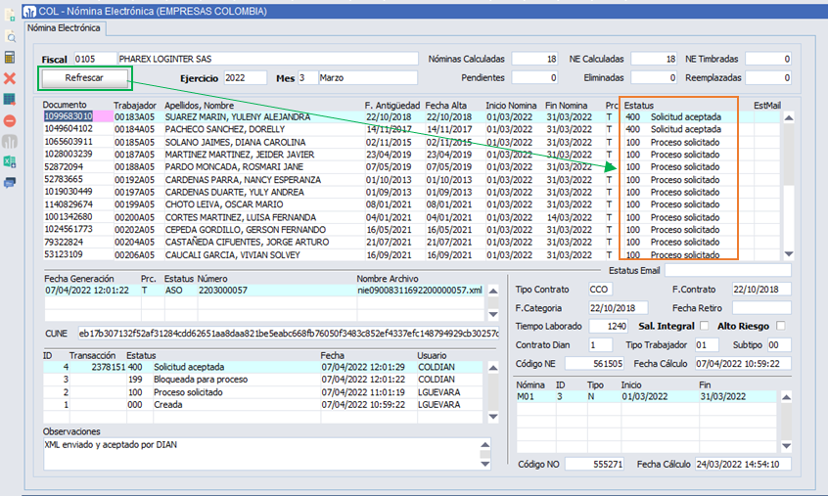Click the generated files list scroll-up arrow
This screenshot has width=828, height=496.
492,291
